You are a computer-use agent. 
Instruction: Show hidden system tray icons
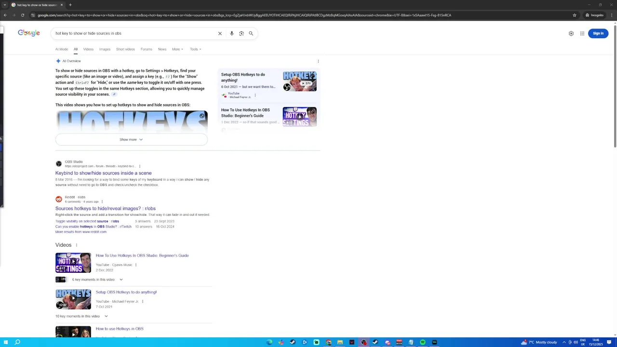click(x=564, y=342)
